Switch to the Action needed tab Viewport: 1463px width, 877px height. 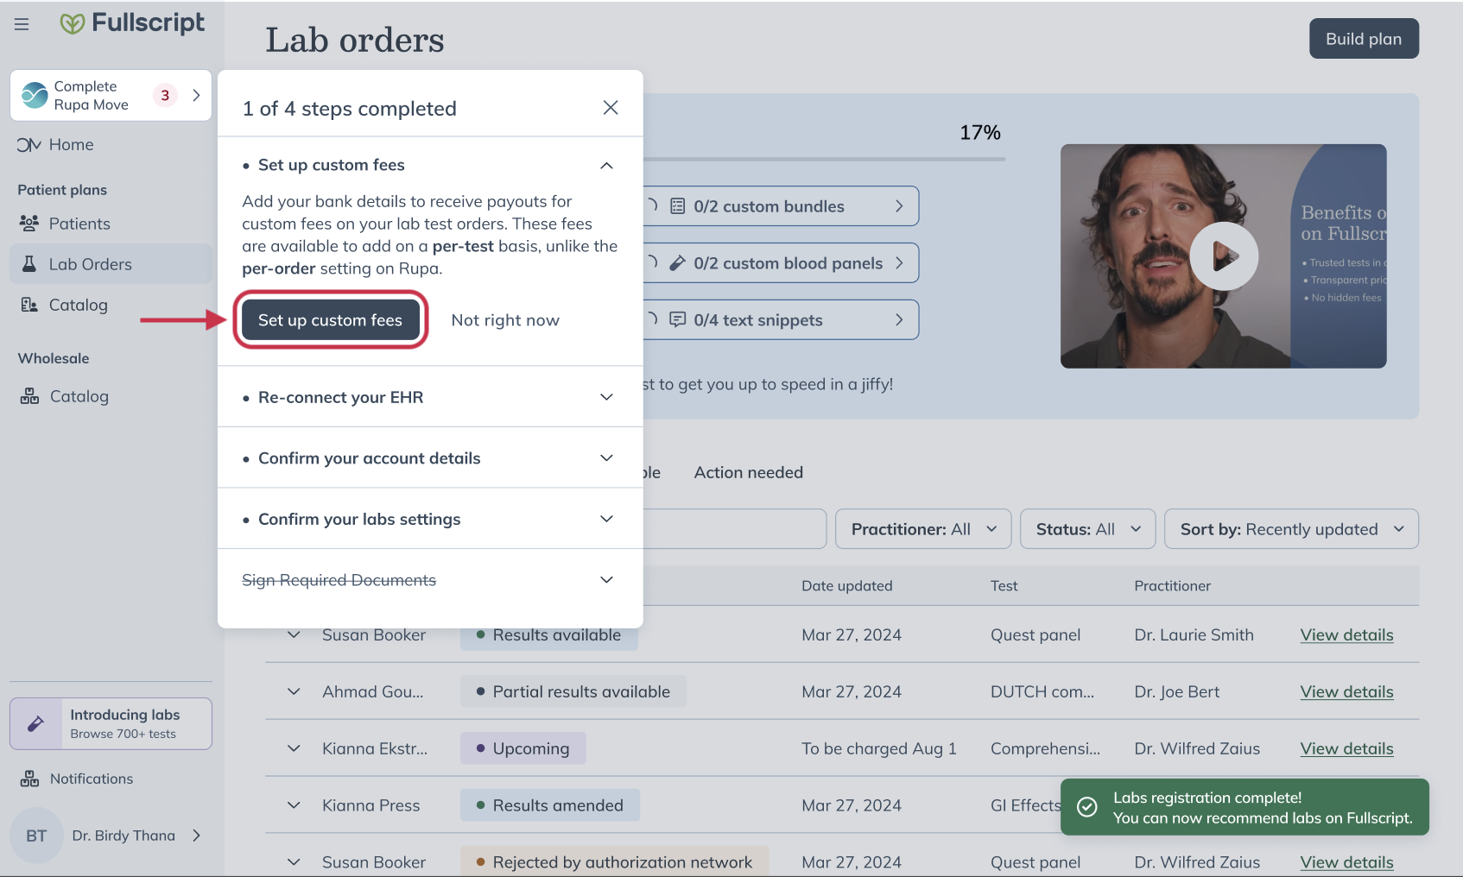click(748, 472)
